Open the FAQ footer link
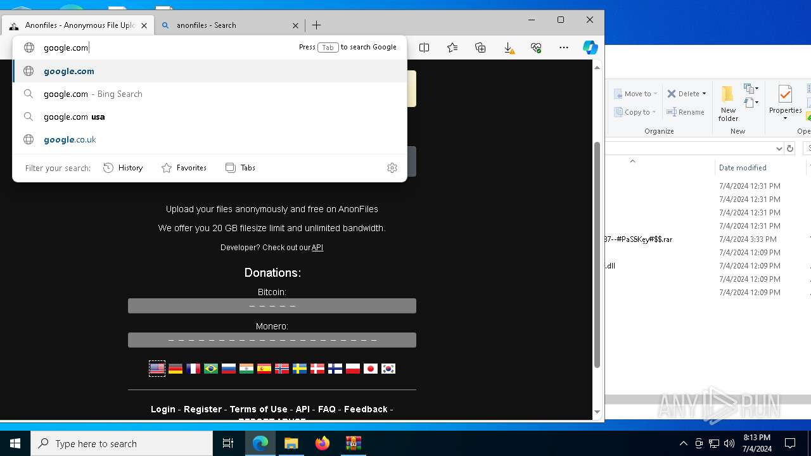This screenshot has width=811, height=456. pos(327,409)
